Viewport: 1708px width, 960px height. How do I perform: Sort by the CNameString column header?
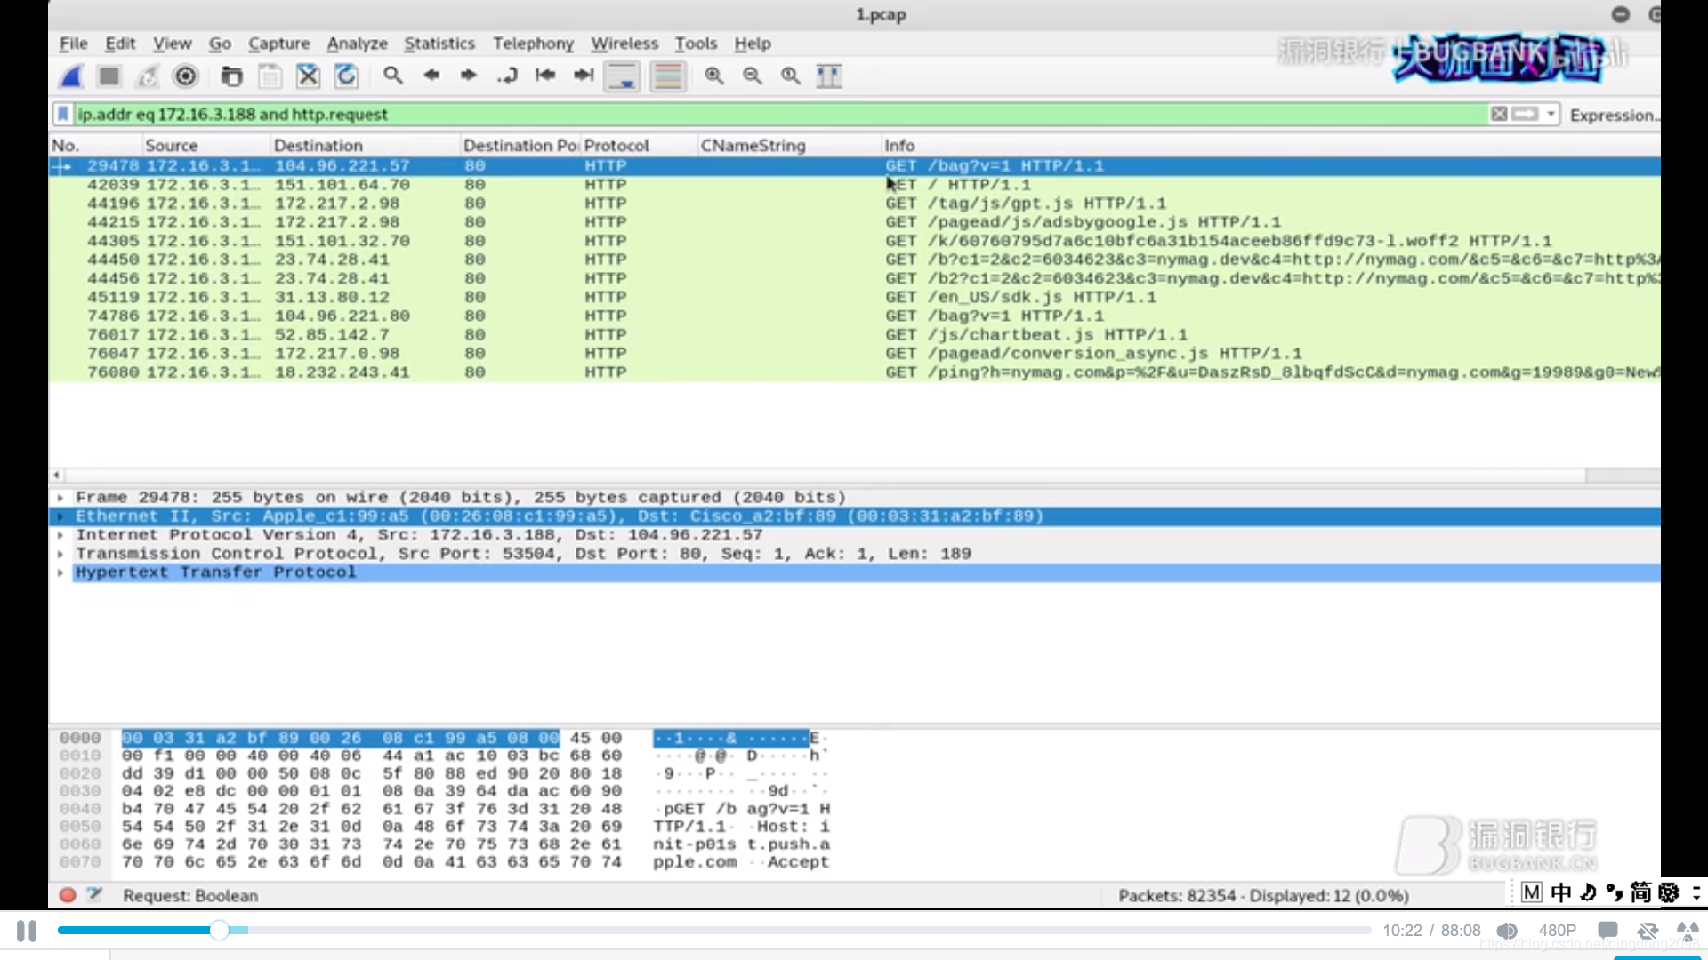788,145
